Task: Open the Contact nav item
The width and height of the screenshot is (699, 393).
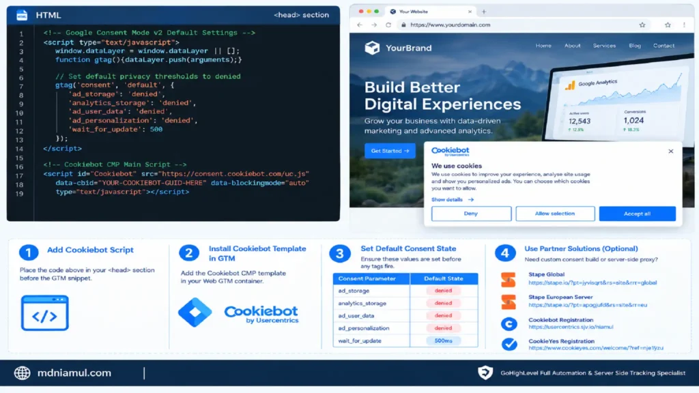Action: click(664, 46)
